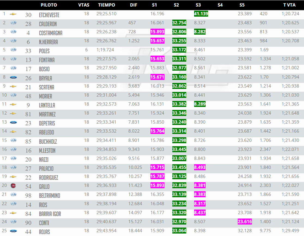Viewport: 304px width, 236px height.
Task: Click the Volkswagen logo in Conti's row
Action: click(13, 222)
